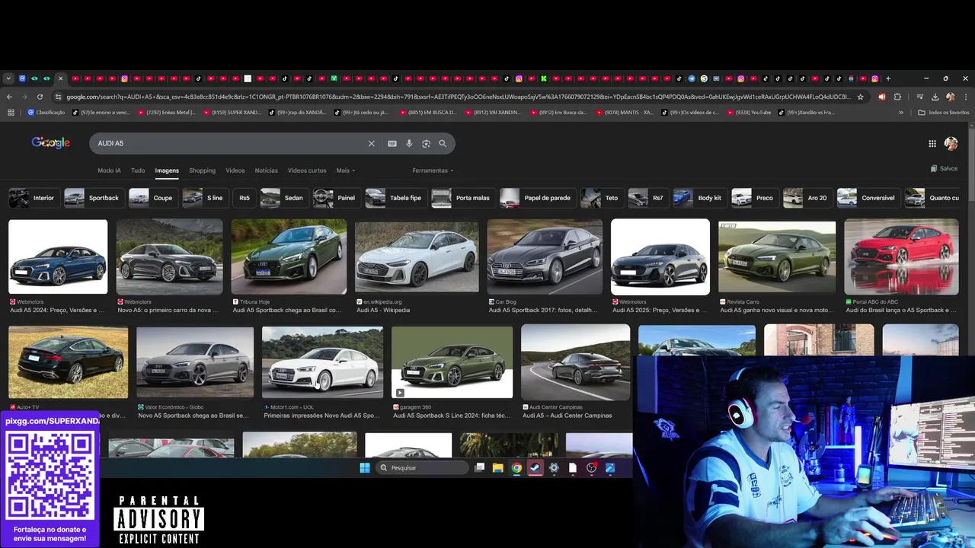
Task: Open File Explorer from the taskbar
Action: [x=498, y=467]
